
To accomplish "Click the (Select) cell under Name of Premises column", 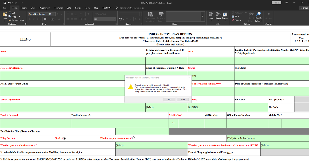I will [167, 107].
